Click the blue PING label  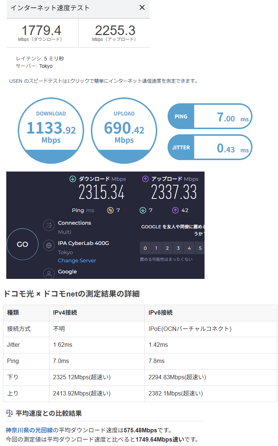pos(181,117)
